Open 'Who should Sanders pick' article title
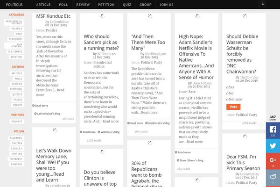 [x=101, y=43]
